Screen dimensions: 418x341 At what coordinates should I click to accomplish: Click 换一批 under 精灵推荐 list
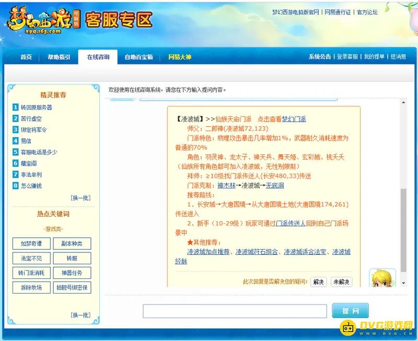coord(80,198)
